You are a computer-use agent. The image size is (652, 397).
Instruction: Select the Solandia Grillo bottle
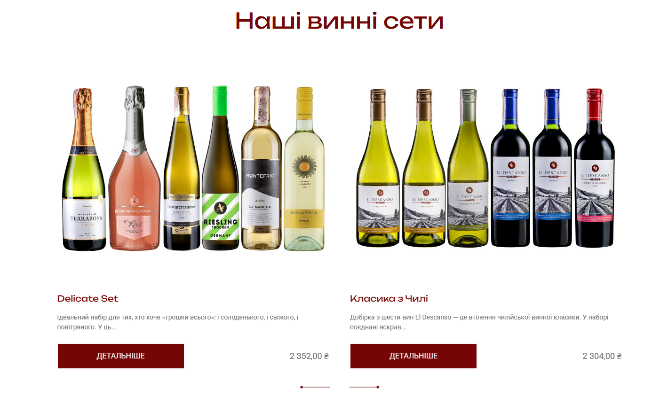(x=304, y=169)
